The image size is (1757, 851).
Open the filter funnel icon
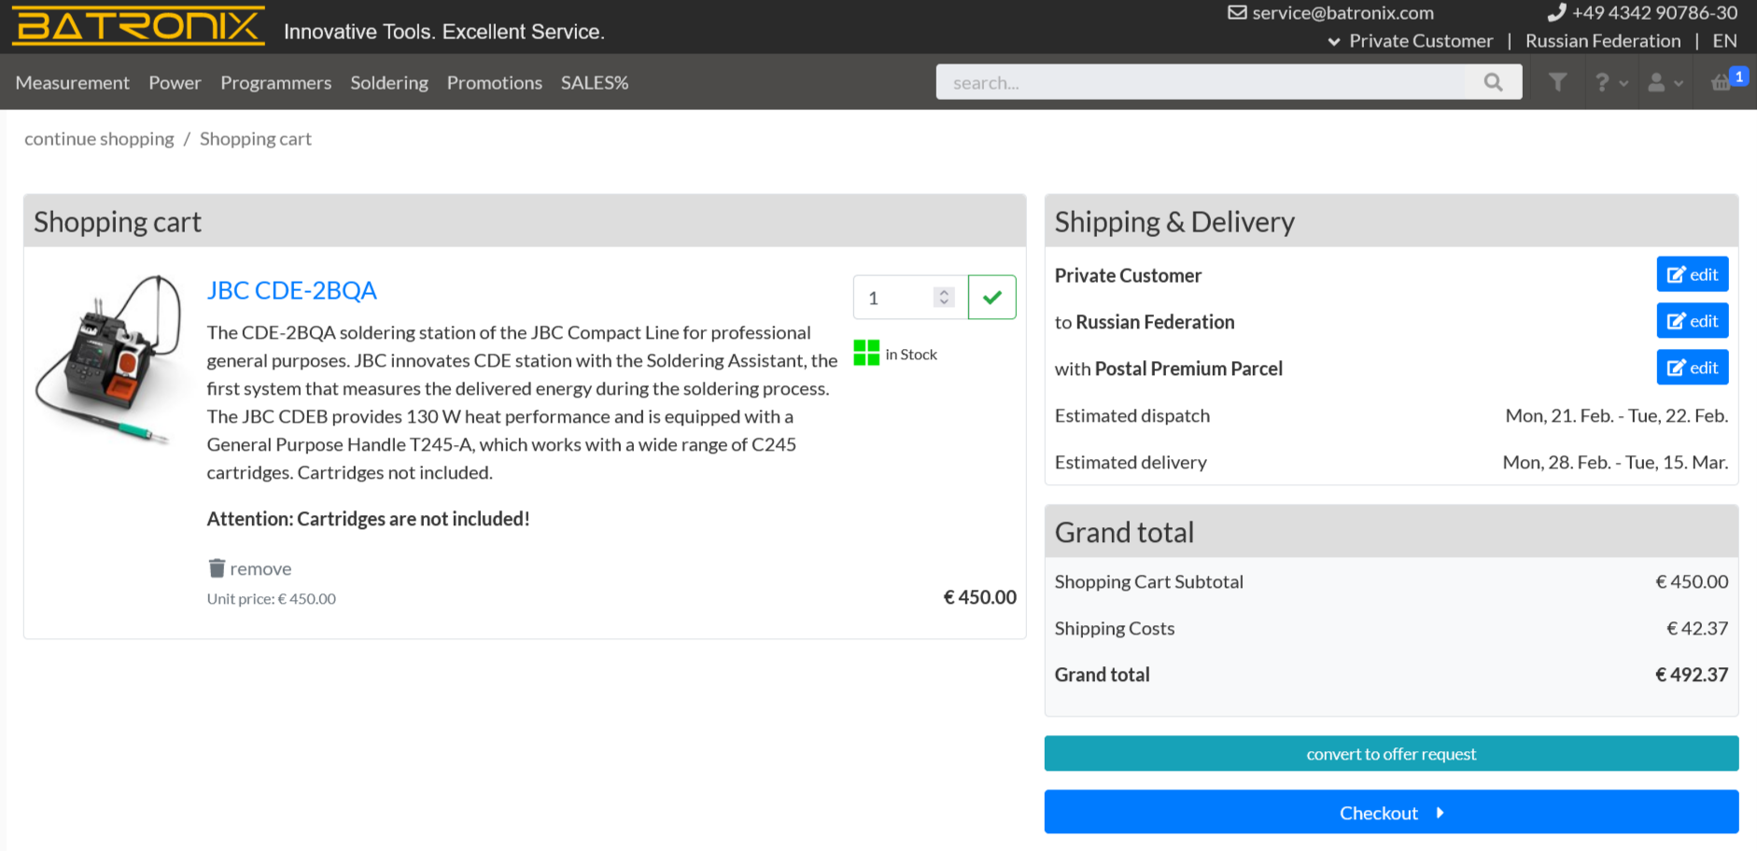click(x=1557, y=82)
